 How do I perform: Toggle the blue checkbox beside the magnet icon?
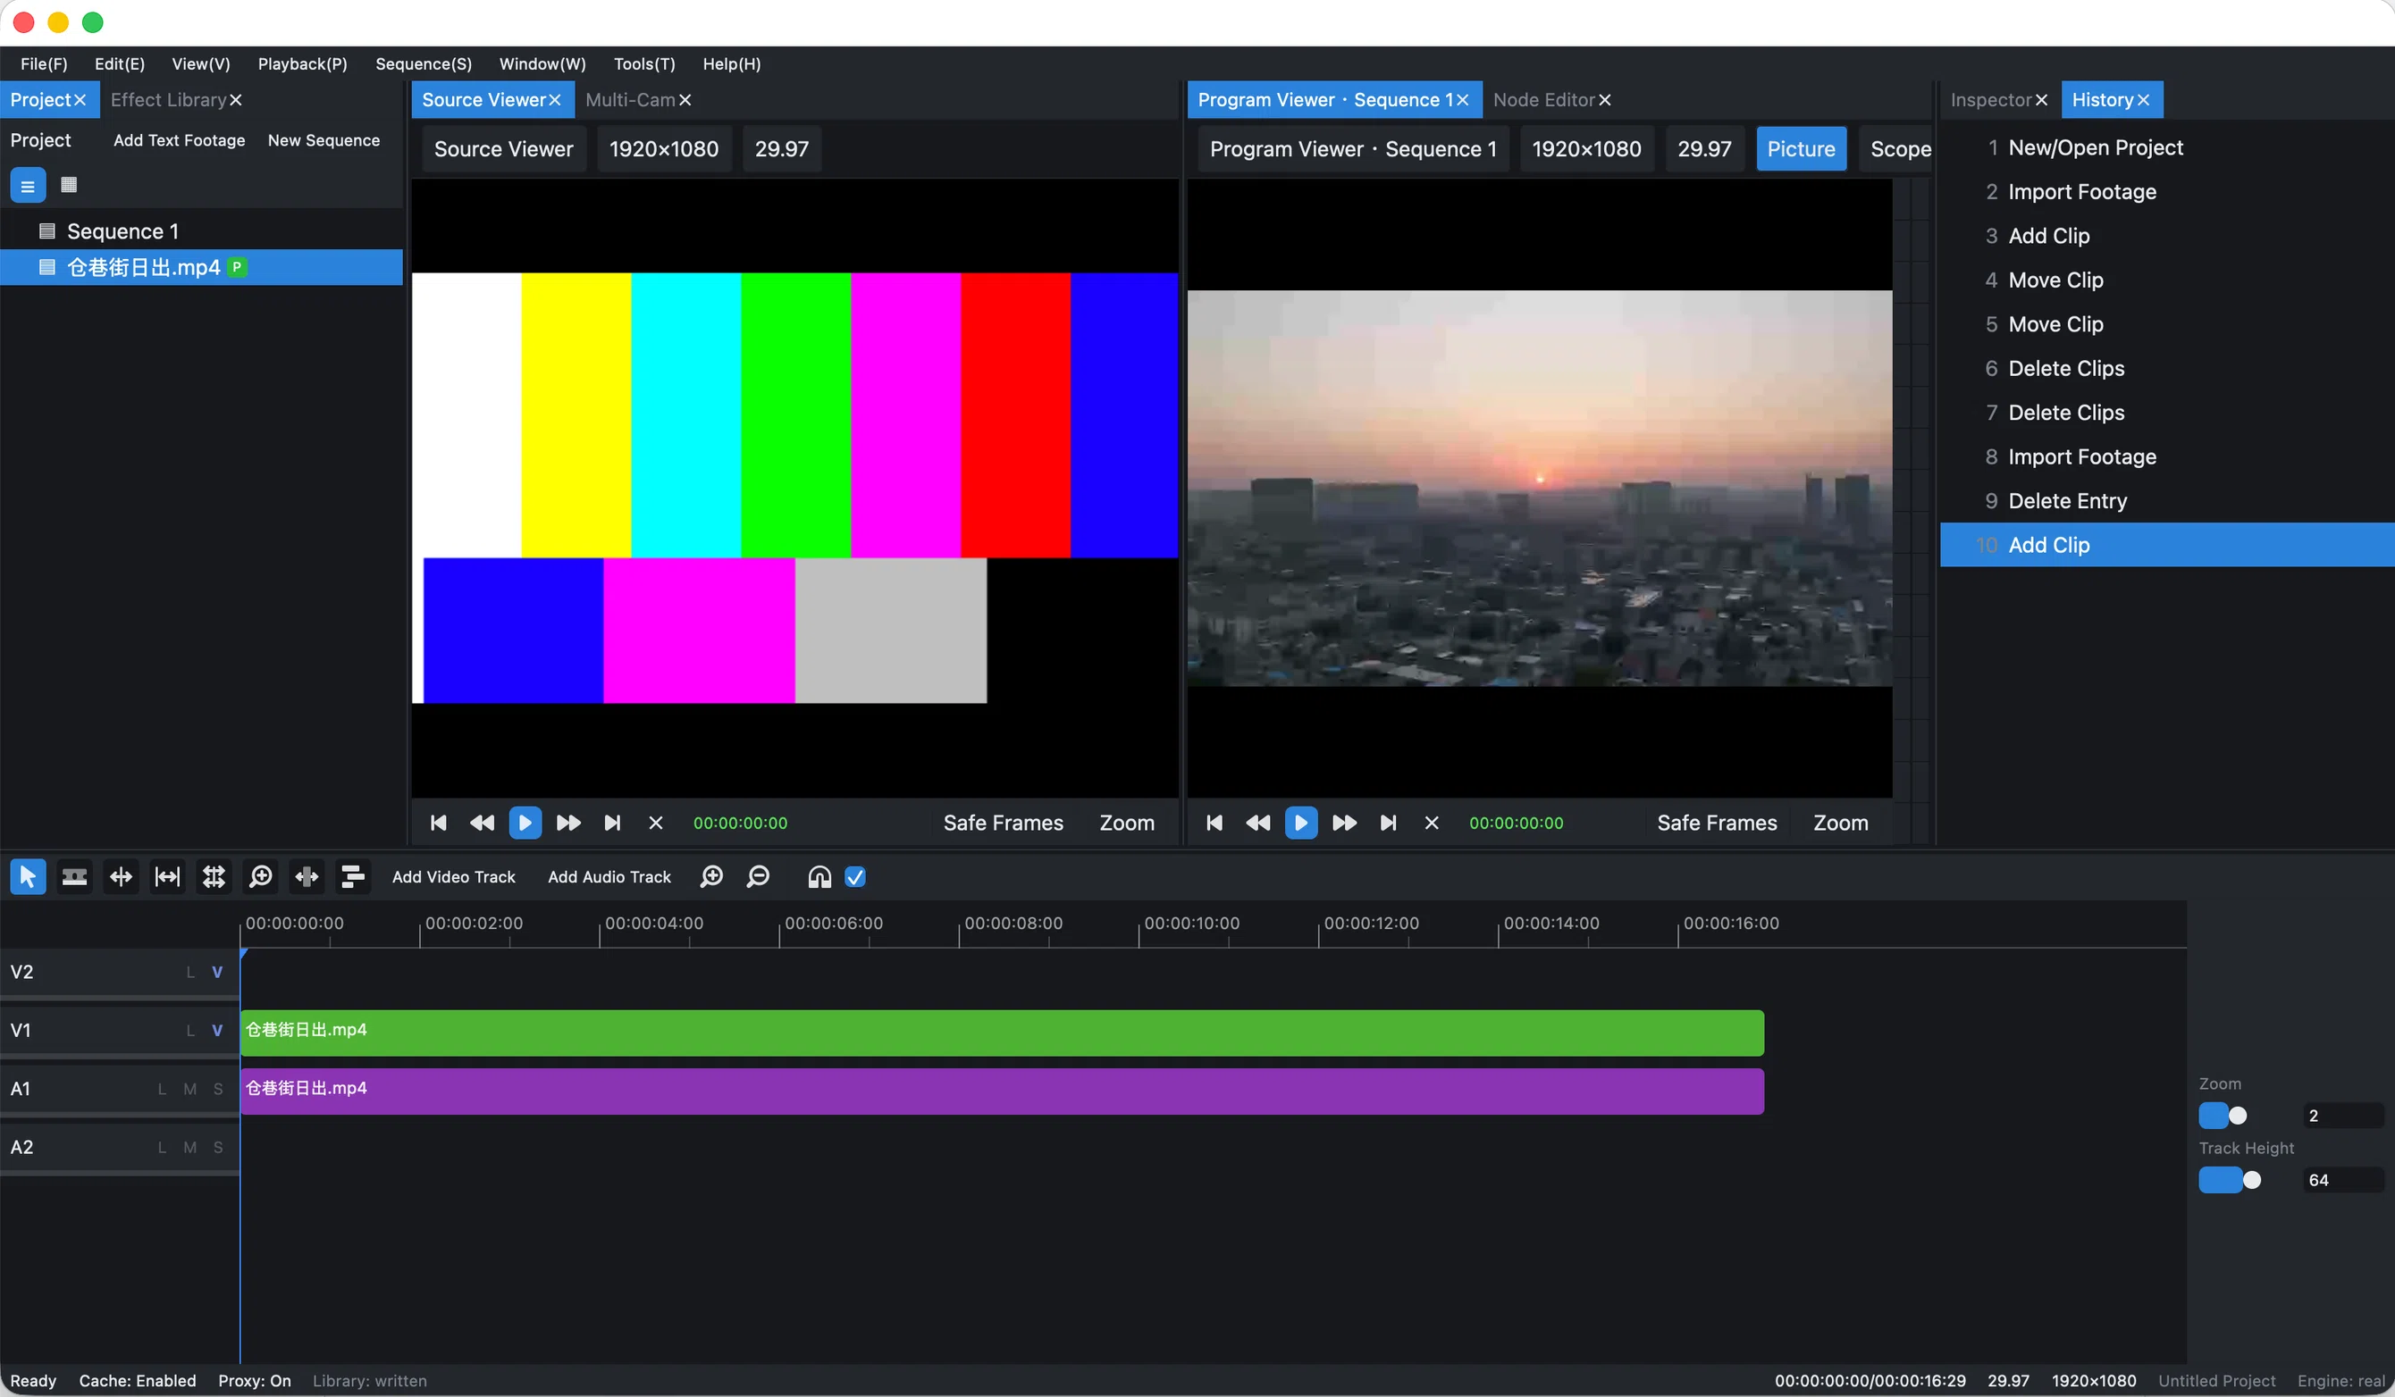[855, 876]
